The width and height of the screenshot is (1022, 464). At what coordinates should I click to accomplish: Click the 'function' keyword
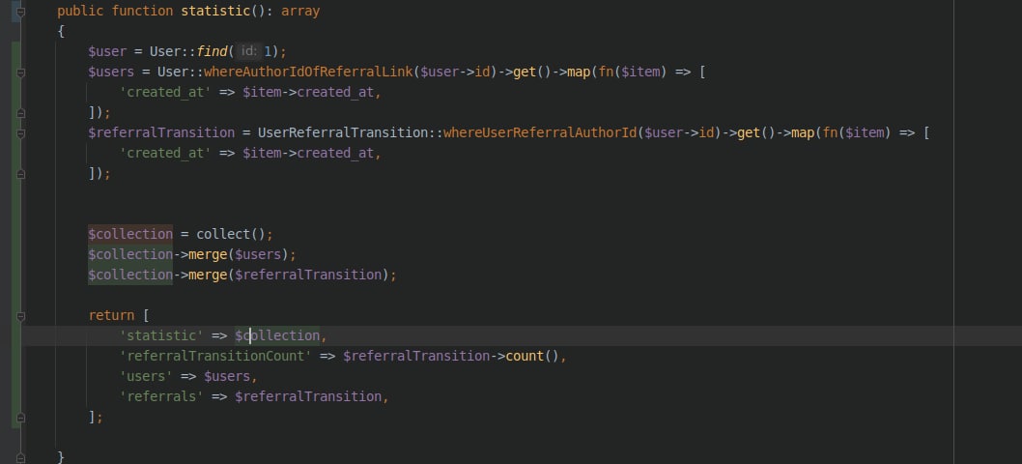[x=142, y=11]
